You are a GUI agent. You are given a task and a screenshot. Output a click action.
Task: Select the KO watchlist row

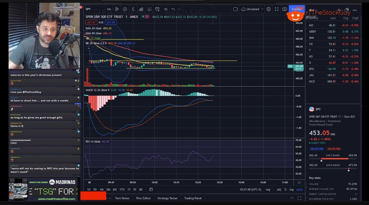pos(333,57)
